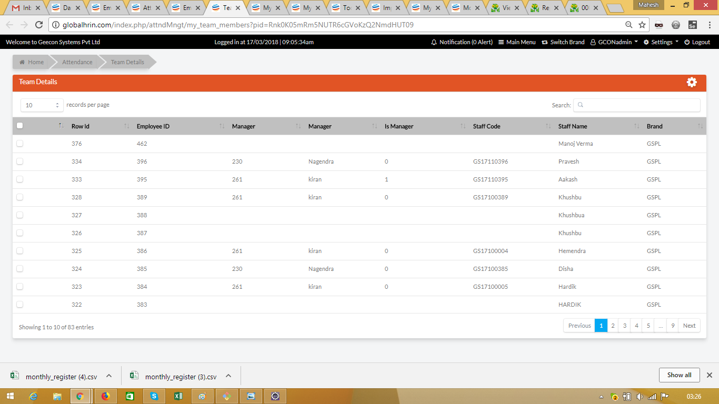Bookmark this page with the star icon
Viewport: 719px width, 404px height.
[642, 25]
